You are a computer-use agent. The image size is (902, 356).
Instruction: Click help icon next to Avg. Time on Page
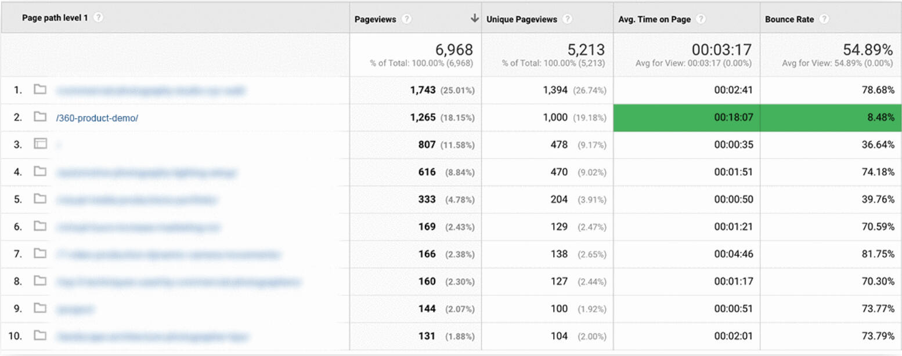click(701, 19)
